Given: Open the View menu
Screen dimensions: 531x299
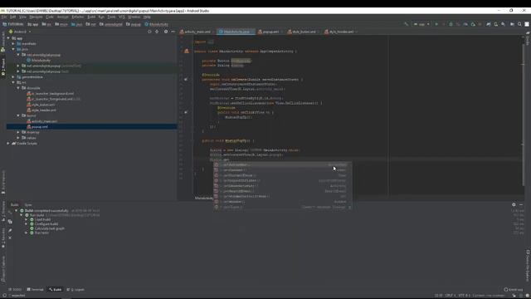Looking at the screenshot, I should click(22, 17).
